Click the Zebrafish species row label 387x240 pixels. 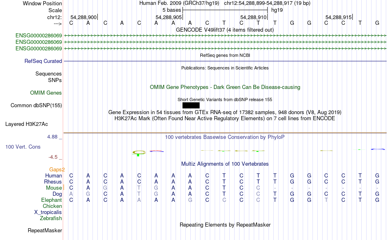pos(51,218)
